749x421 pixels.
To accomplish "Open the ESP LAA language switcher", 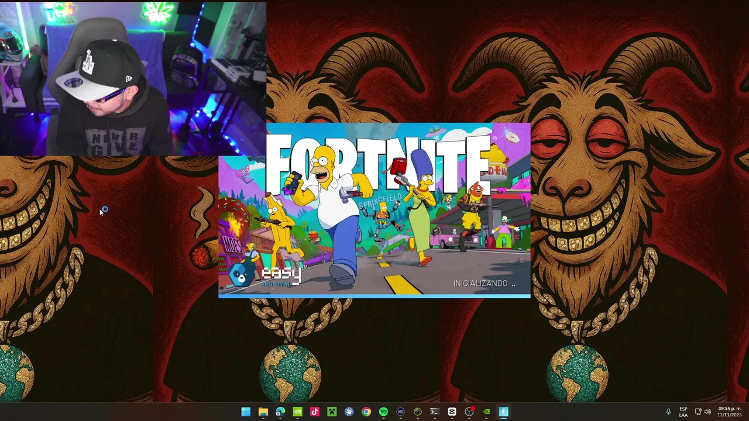I will click(x=683, y=412).
